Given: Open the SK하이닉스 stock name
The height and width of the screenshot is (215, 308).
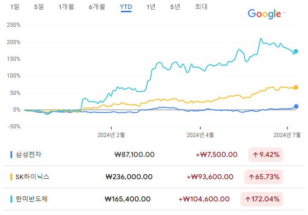Looking at the screenshot, I should tap(33, 177).
